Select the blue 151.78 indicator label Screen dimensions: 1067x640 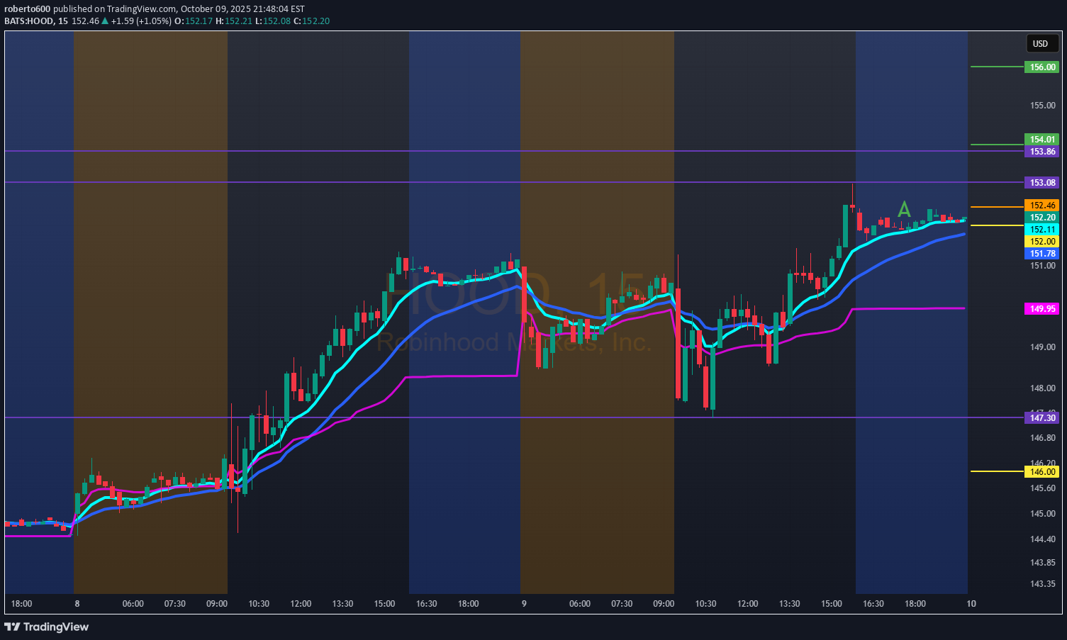tap(1041, 254)
